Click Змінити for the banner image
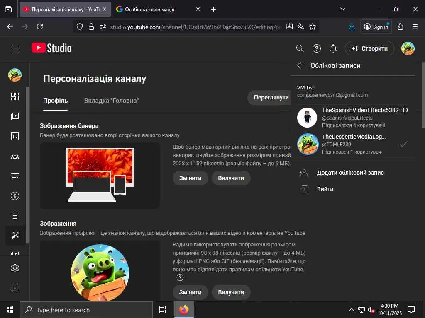Image resolution: width=425 pixels, height=318 pixels. pos(190,178)
